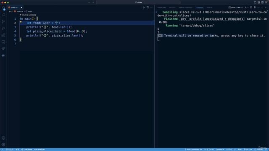Viewport: 269px width, 151px height.
Task: Switch to the Debug Console tab
Action: pos(185,8)
